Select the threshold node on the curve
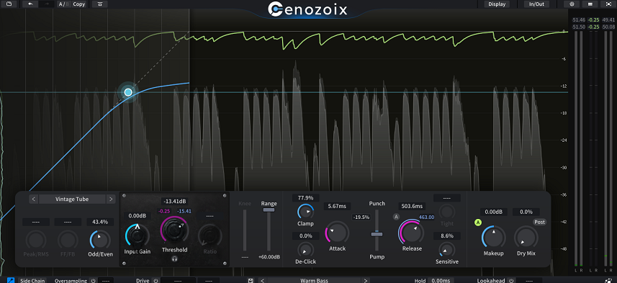Screen dimensions: 617x283 128,92
